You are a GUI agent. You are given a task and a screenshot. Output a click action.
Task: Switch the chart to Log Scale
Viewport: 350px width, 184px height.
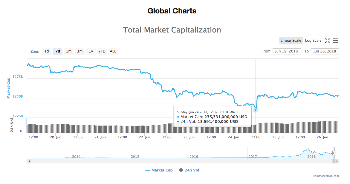coord(313,40)
